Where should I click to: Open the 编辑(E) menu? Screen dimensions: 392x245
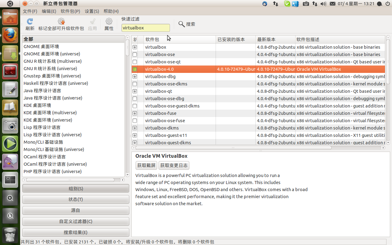click(49, 11)
